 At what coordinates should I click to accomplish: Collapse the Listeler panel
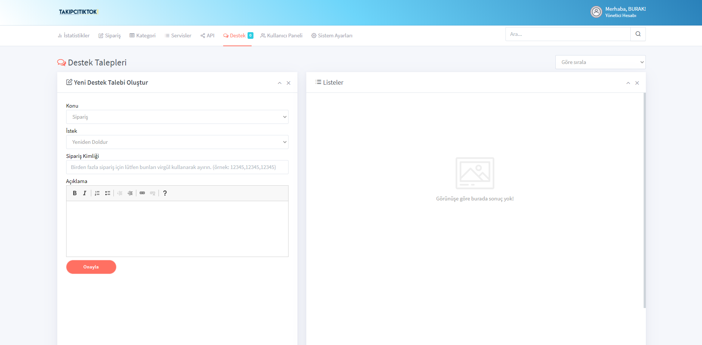[628, 83]
